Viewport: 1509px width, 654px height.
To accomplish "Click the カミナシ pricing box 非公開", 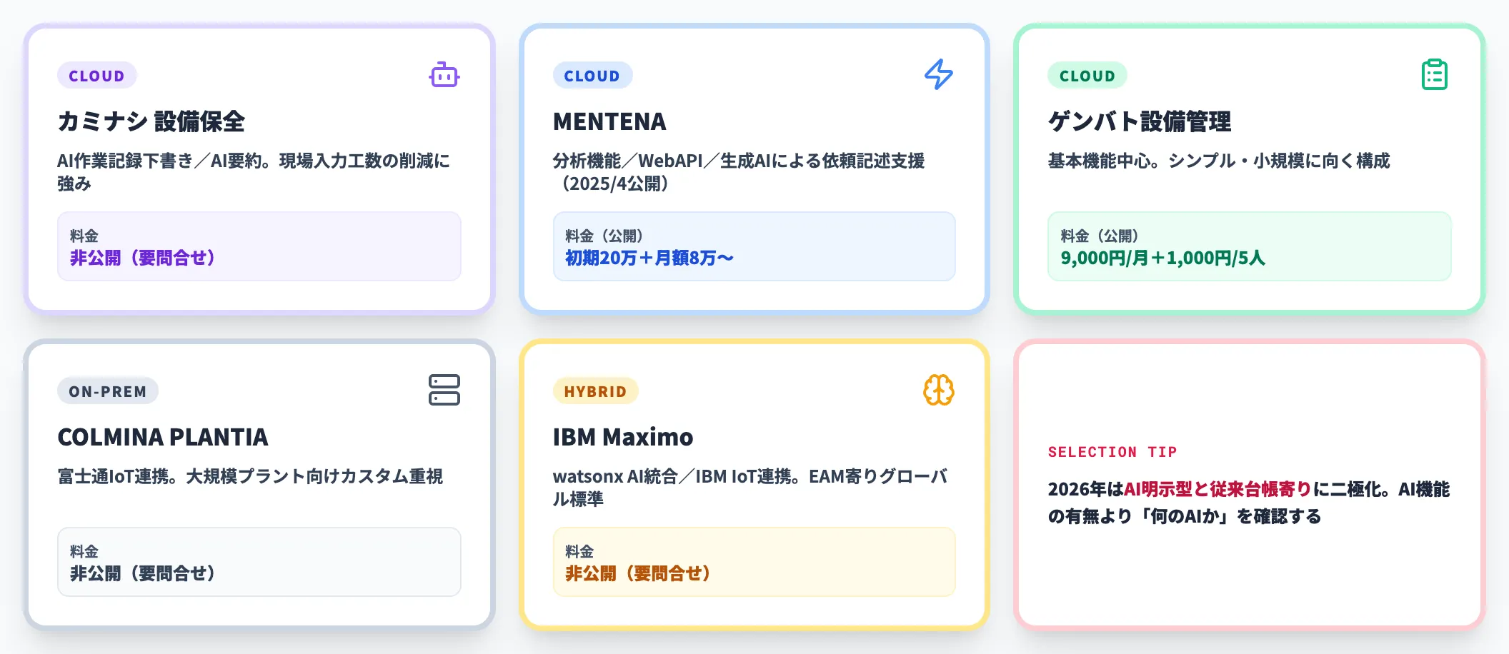I will point(259,246).
